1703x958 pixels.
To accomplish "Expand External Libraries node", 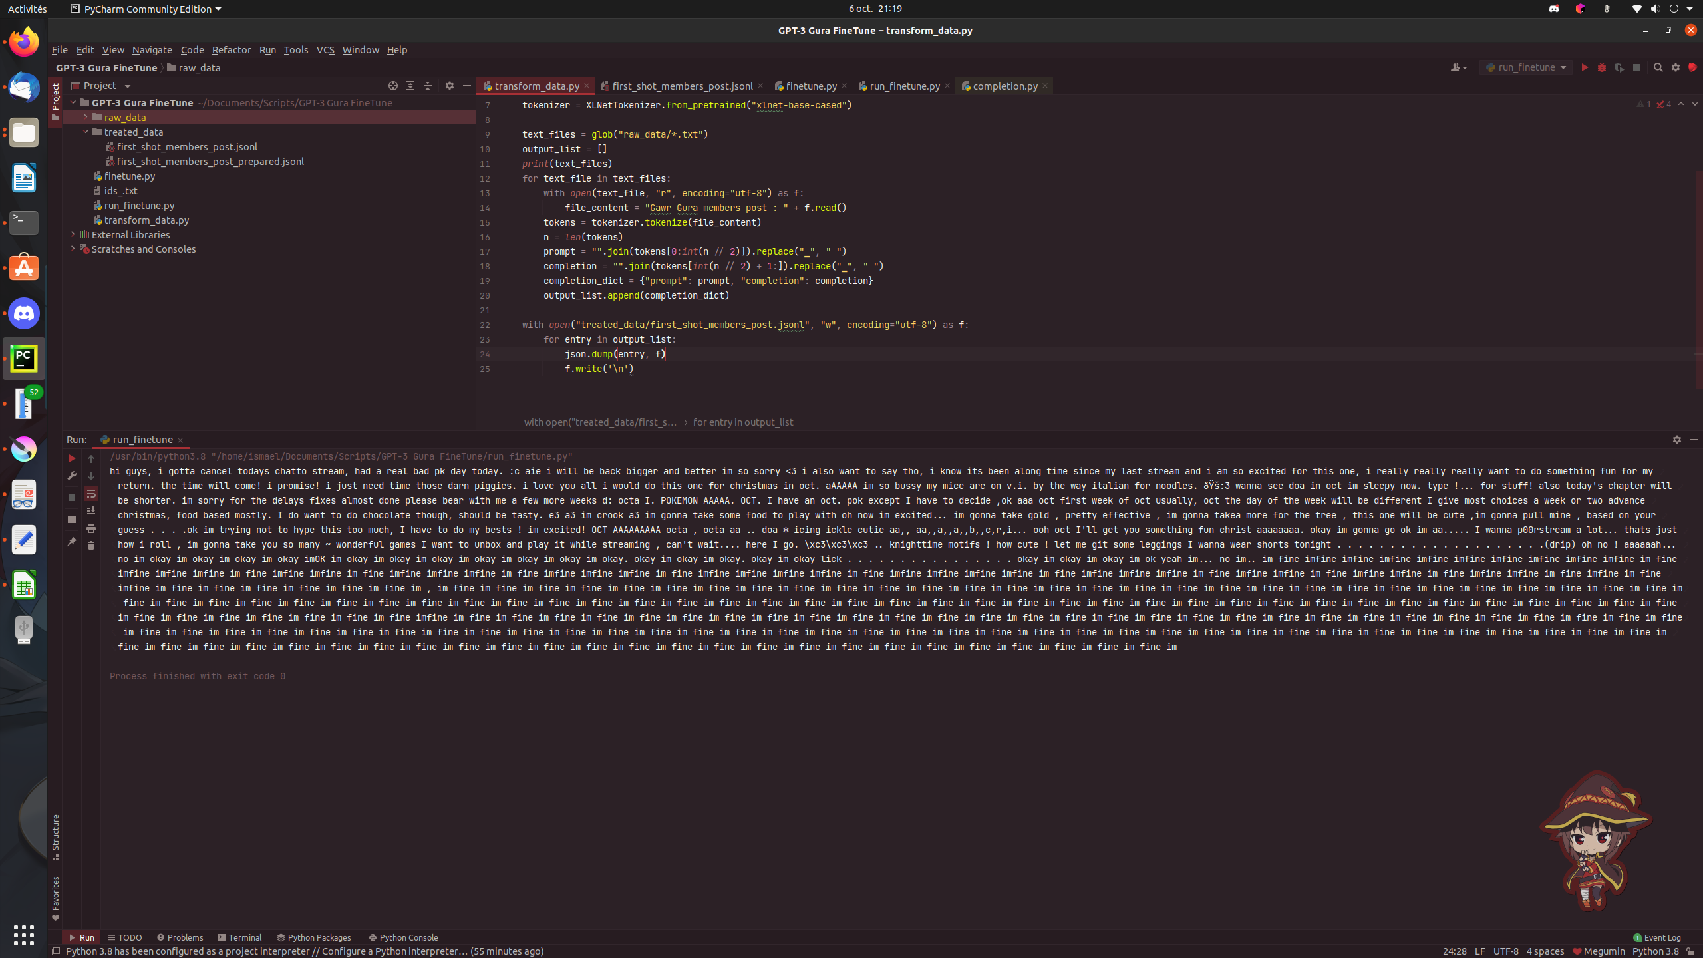I will pyautogui.click(x=73, y=234).
